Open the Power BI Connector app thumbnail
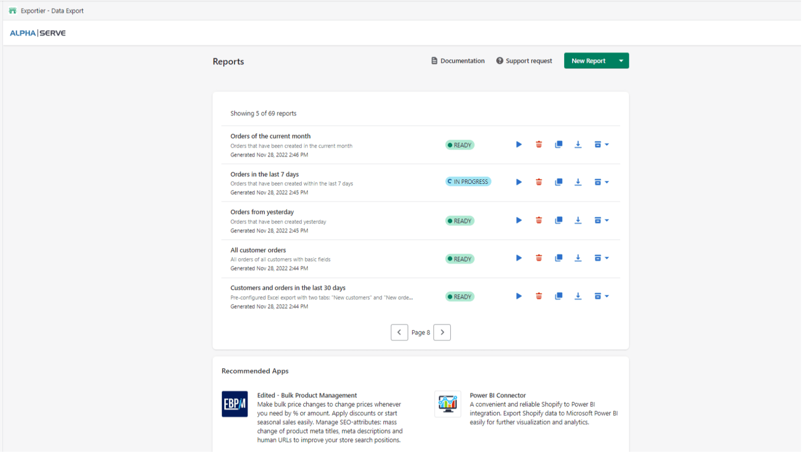Image resolution: width=803 pixels, height=452 pixels. (447, 404)
